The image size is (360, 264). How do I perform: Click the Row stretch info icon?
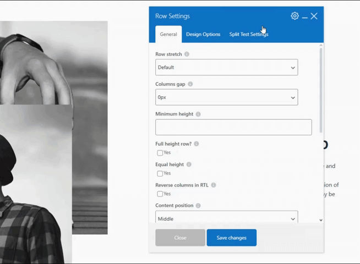coord(187,54)
